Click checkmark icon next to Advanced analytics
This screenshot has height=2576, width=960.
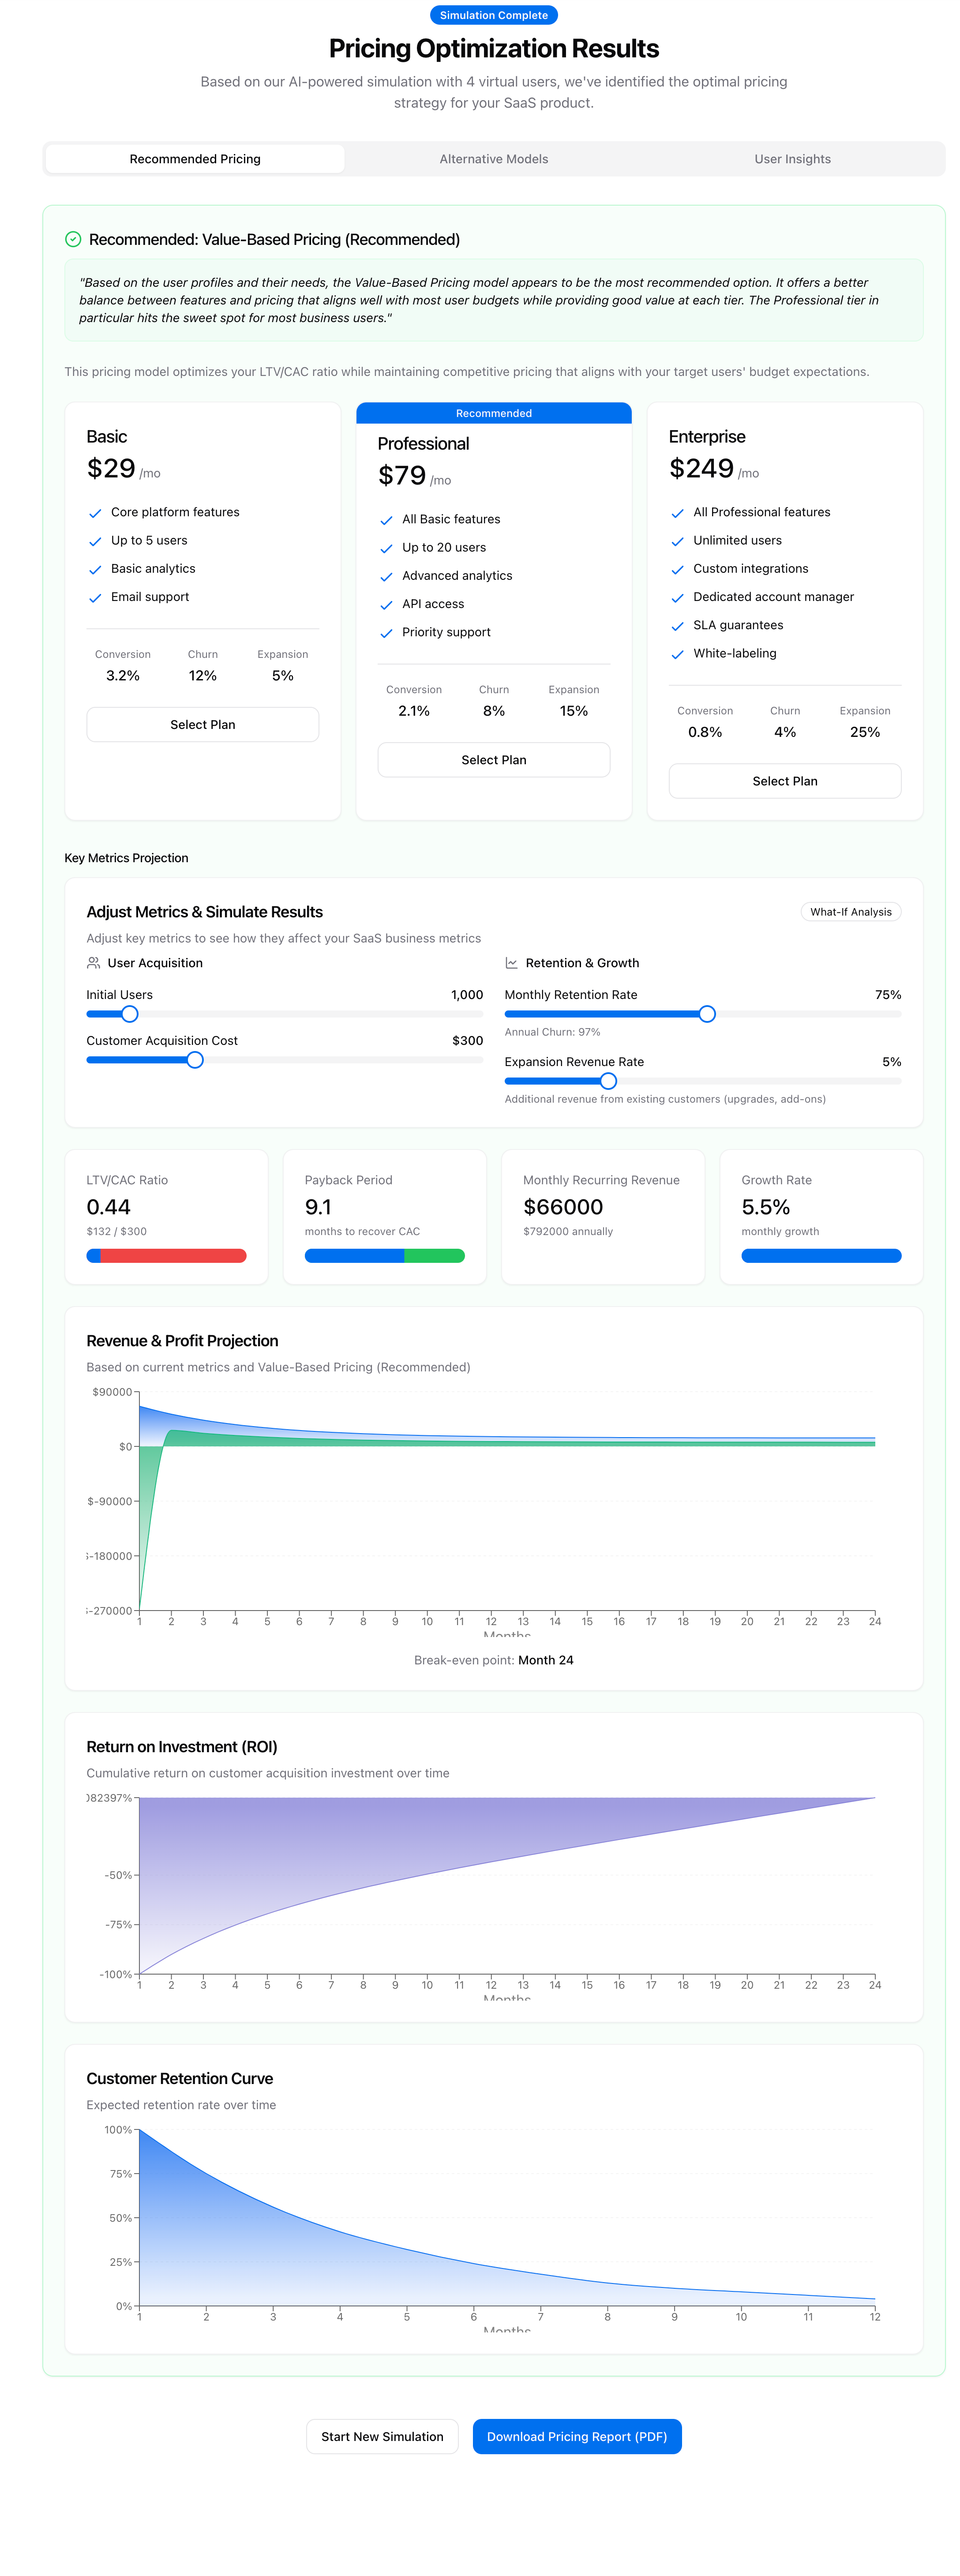386,577
